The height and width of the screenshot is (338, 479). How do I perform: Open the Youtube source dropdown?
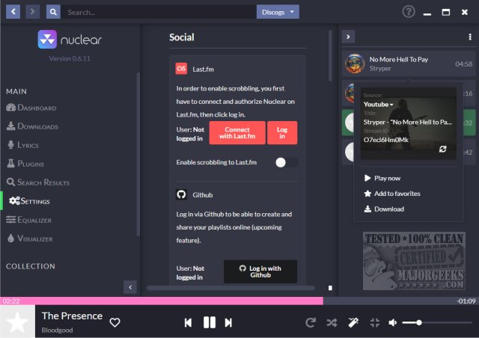tap(378, 105)
